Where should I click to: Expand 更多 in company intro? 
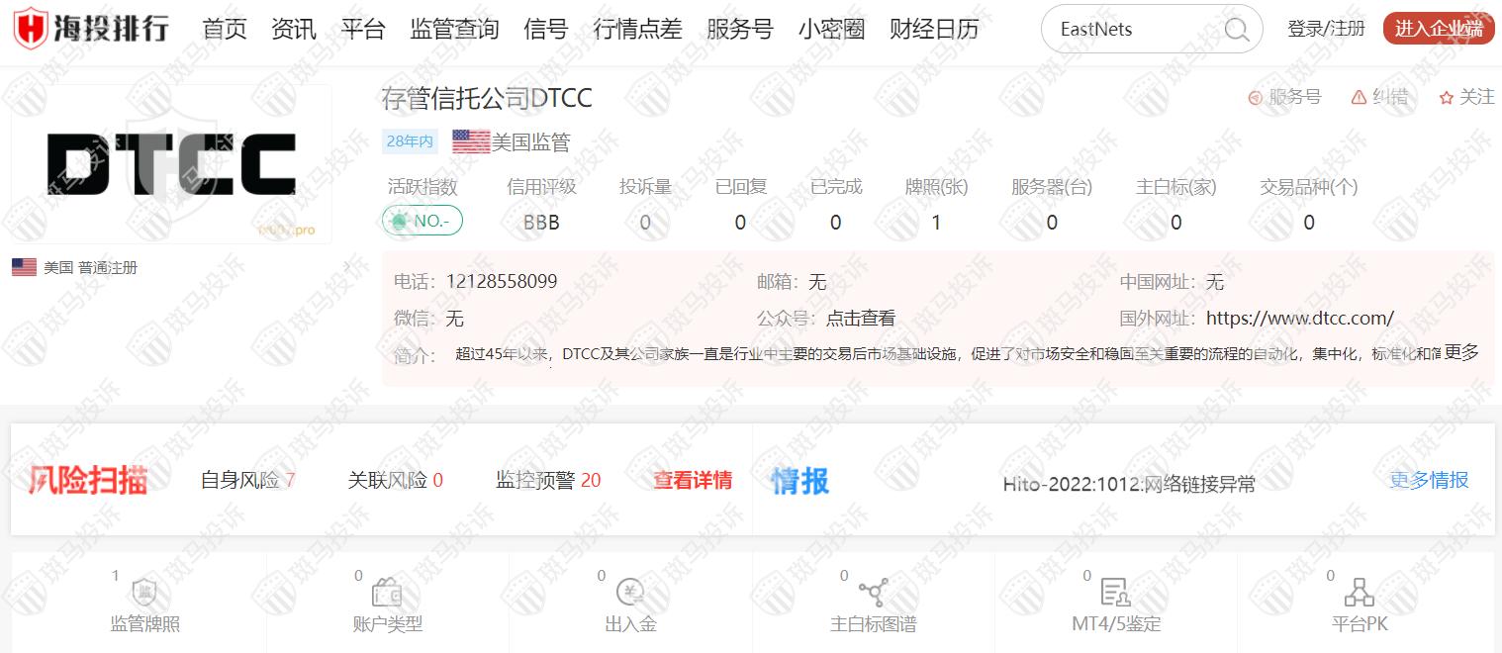(x=1461, y=353)
